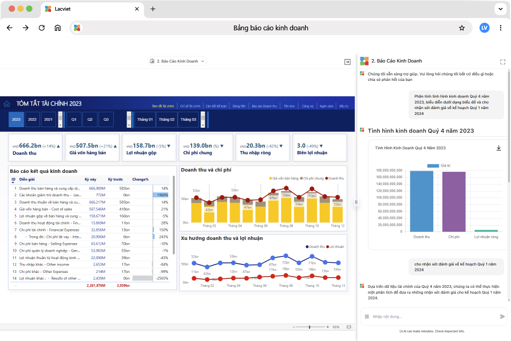The width and height of the screenshot is (511, 341).
Task: Reload the browser page
Action: click(x=41, y=28)
